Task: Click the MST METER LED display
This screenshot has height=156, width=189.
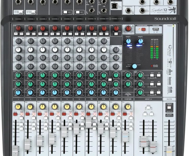Action: tap(155, 50)
